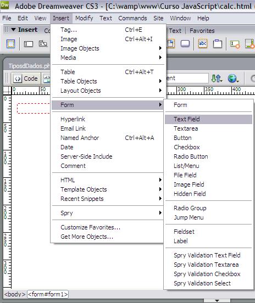Image resolution: width=255 pixels, height=303 pixels.
Task: Click the Label abc icon in Insert bar
Action: pyautogui.click(x=203, y=44)
